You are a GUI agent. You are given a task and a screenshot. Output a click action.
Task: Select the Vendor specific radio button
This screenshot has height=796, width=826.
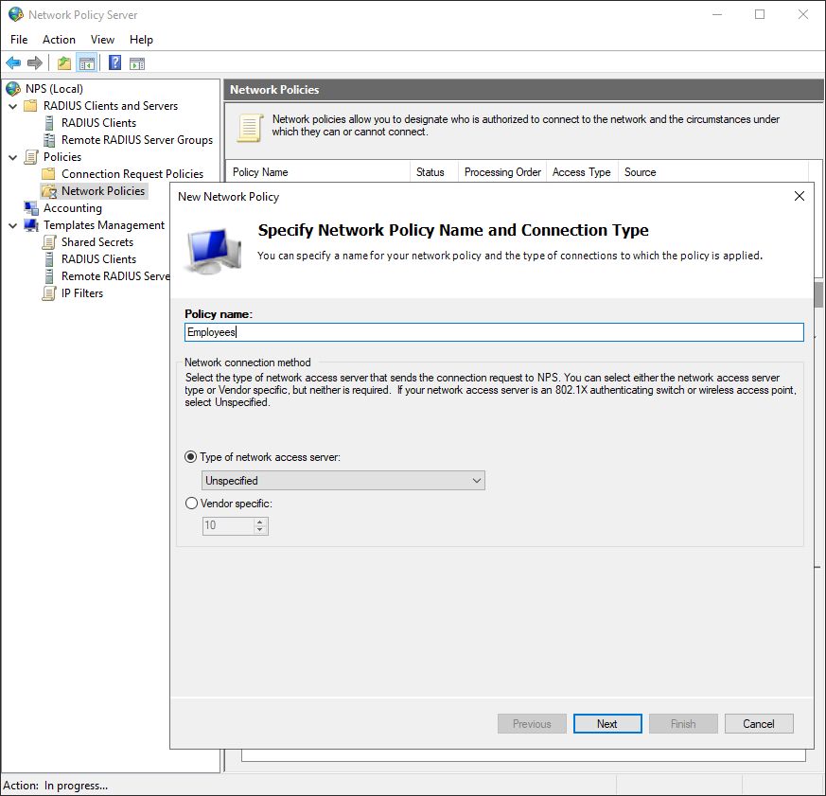tap(191, 504)
